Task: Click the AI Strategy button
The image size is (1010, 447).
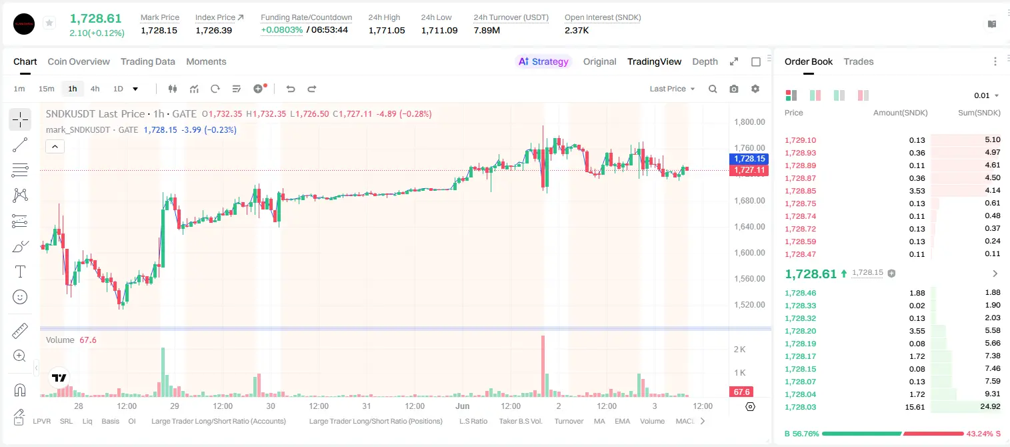Action: (544, 61)
